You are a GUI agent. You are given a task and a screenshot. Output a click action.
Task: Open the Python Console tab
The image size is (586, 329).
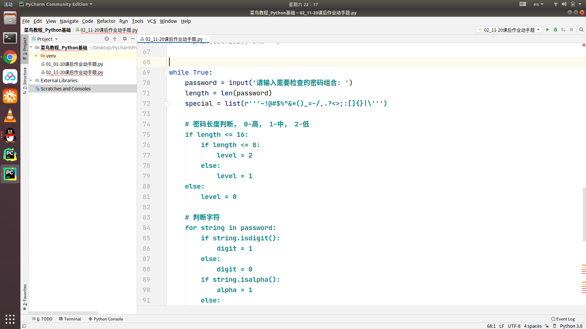point(106,319)
